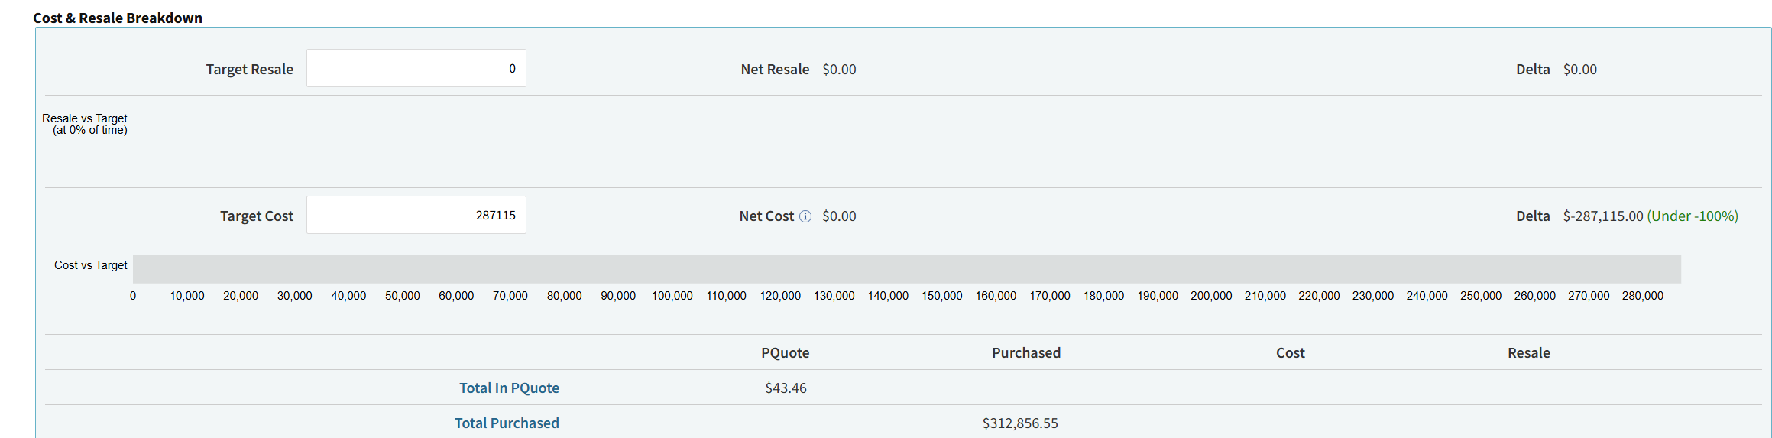Click the $-287,115.00 cost delta value

pos(1603,216)
